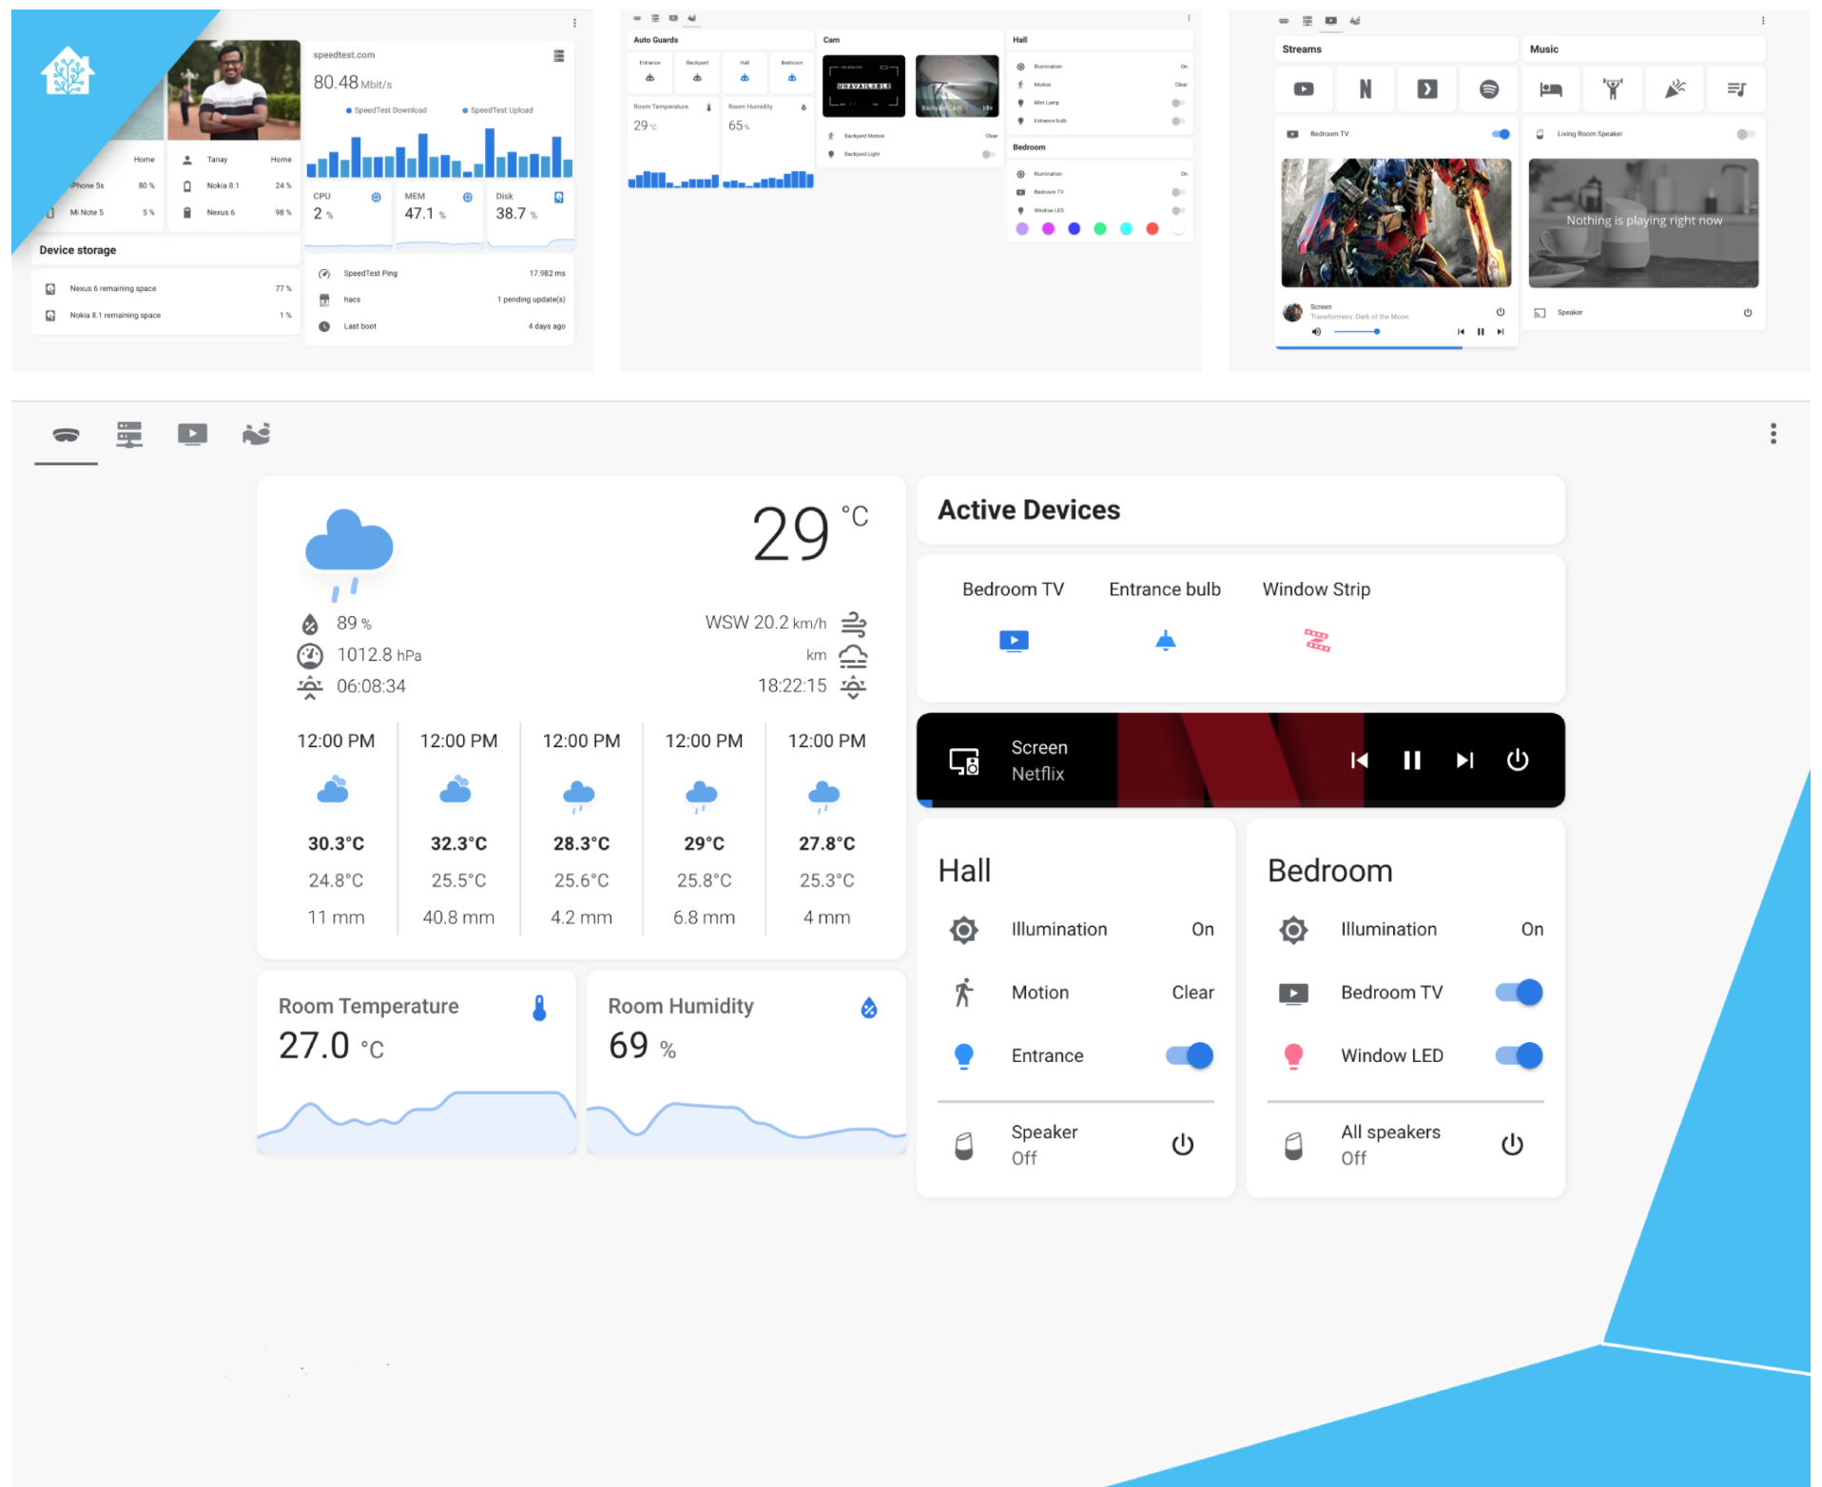Toggle Entrance bulb switch in Auto Guards screenshot
1822x1487 pixels.
pyautogui.click(x=1178, y=121)
